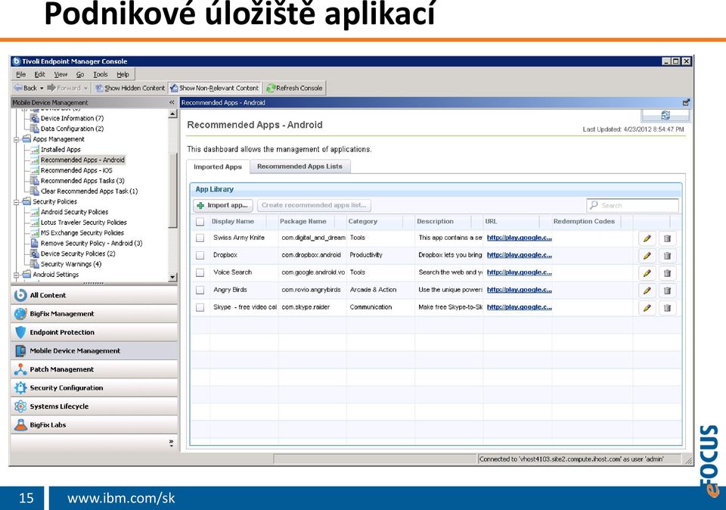Open the Angry Birds play.google URL
The width and height of the screenshot is (726, 510).
point(519,290)
